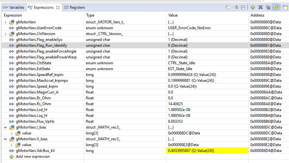
Task: Click the Collapse All toolbar icon
Action: point(243,7)
